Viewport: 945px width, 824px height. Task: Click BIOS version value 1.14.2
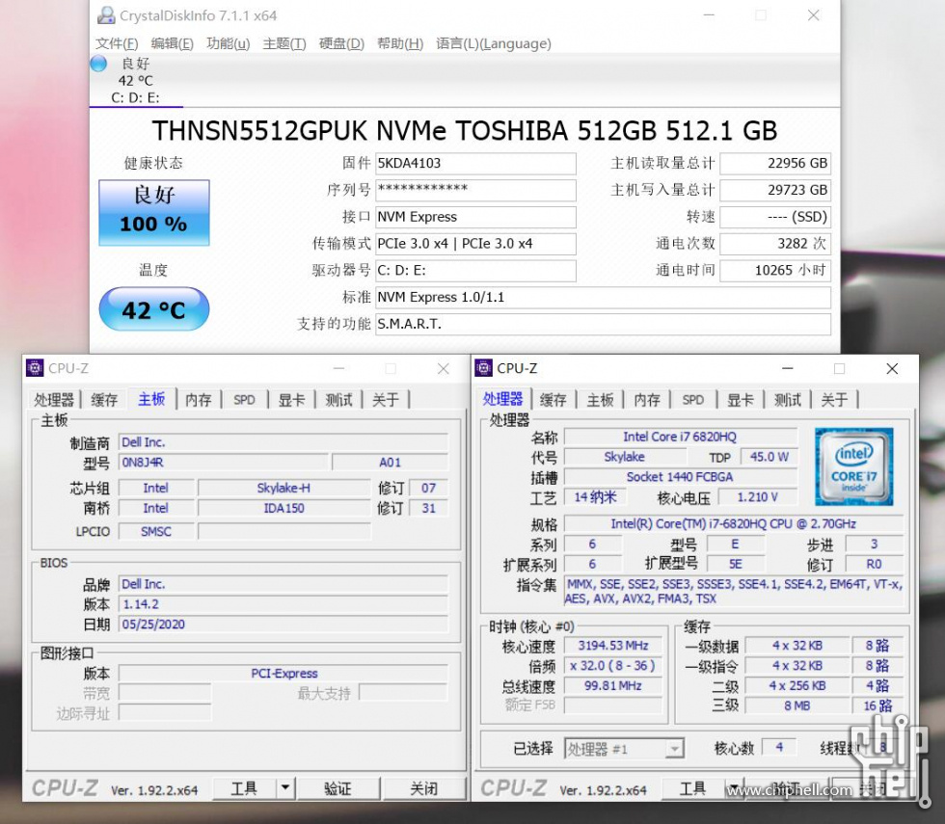click(x=283, y=604)
